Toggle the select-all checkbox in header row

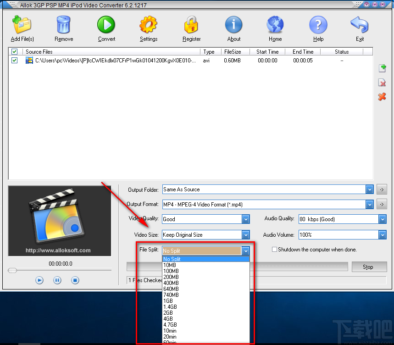[14, 51]
